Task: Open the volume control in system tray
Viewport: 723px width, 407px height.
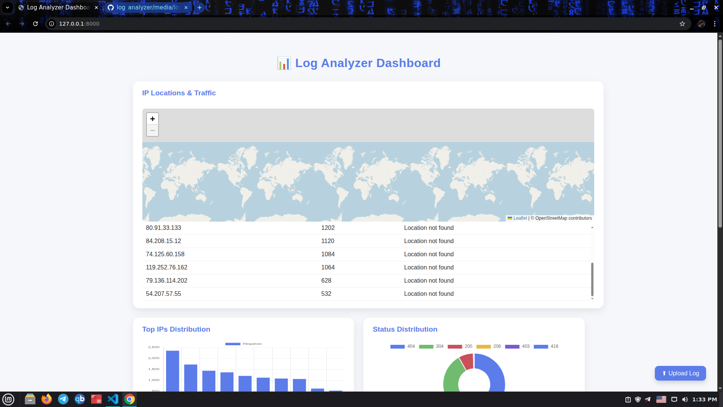Action: click(x=685, y=399)
